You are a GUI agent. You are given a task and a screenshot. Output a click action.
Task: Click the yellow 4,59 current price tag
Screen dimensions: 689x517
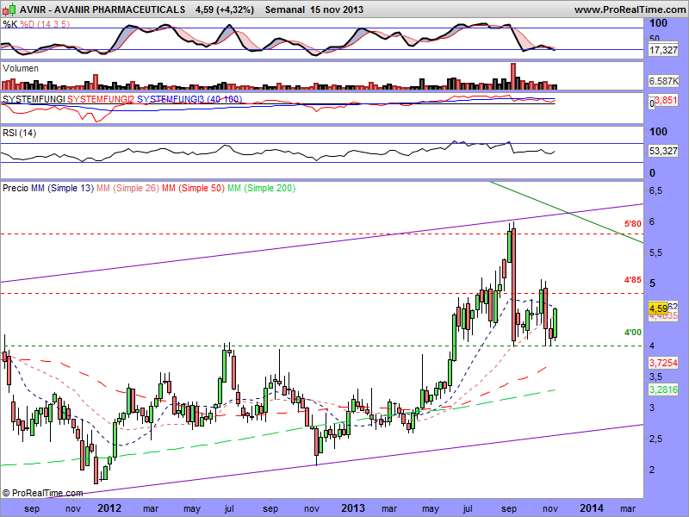[x=658, y=308]
